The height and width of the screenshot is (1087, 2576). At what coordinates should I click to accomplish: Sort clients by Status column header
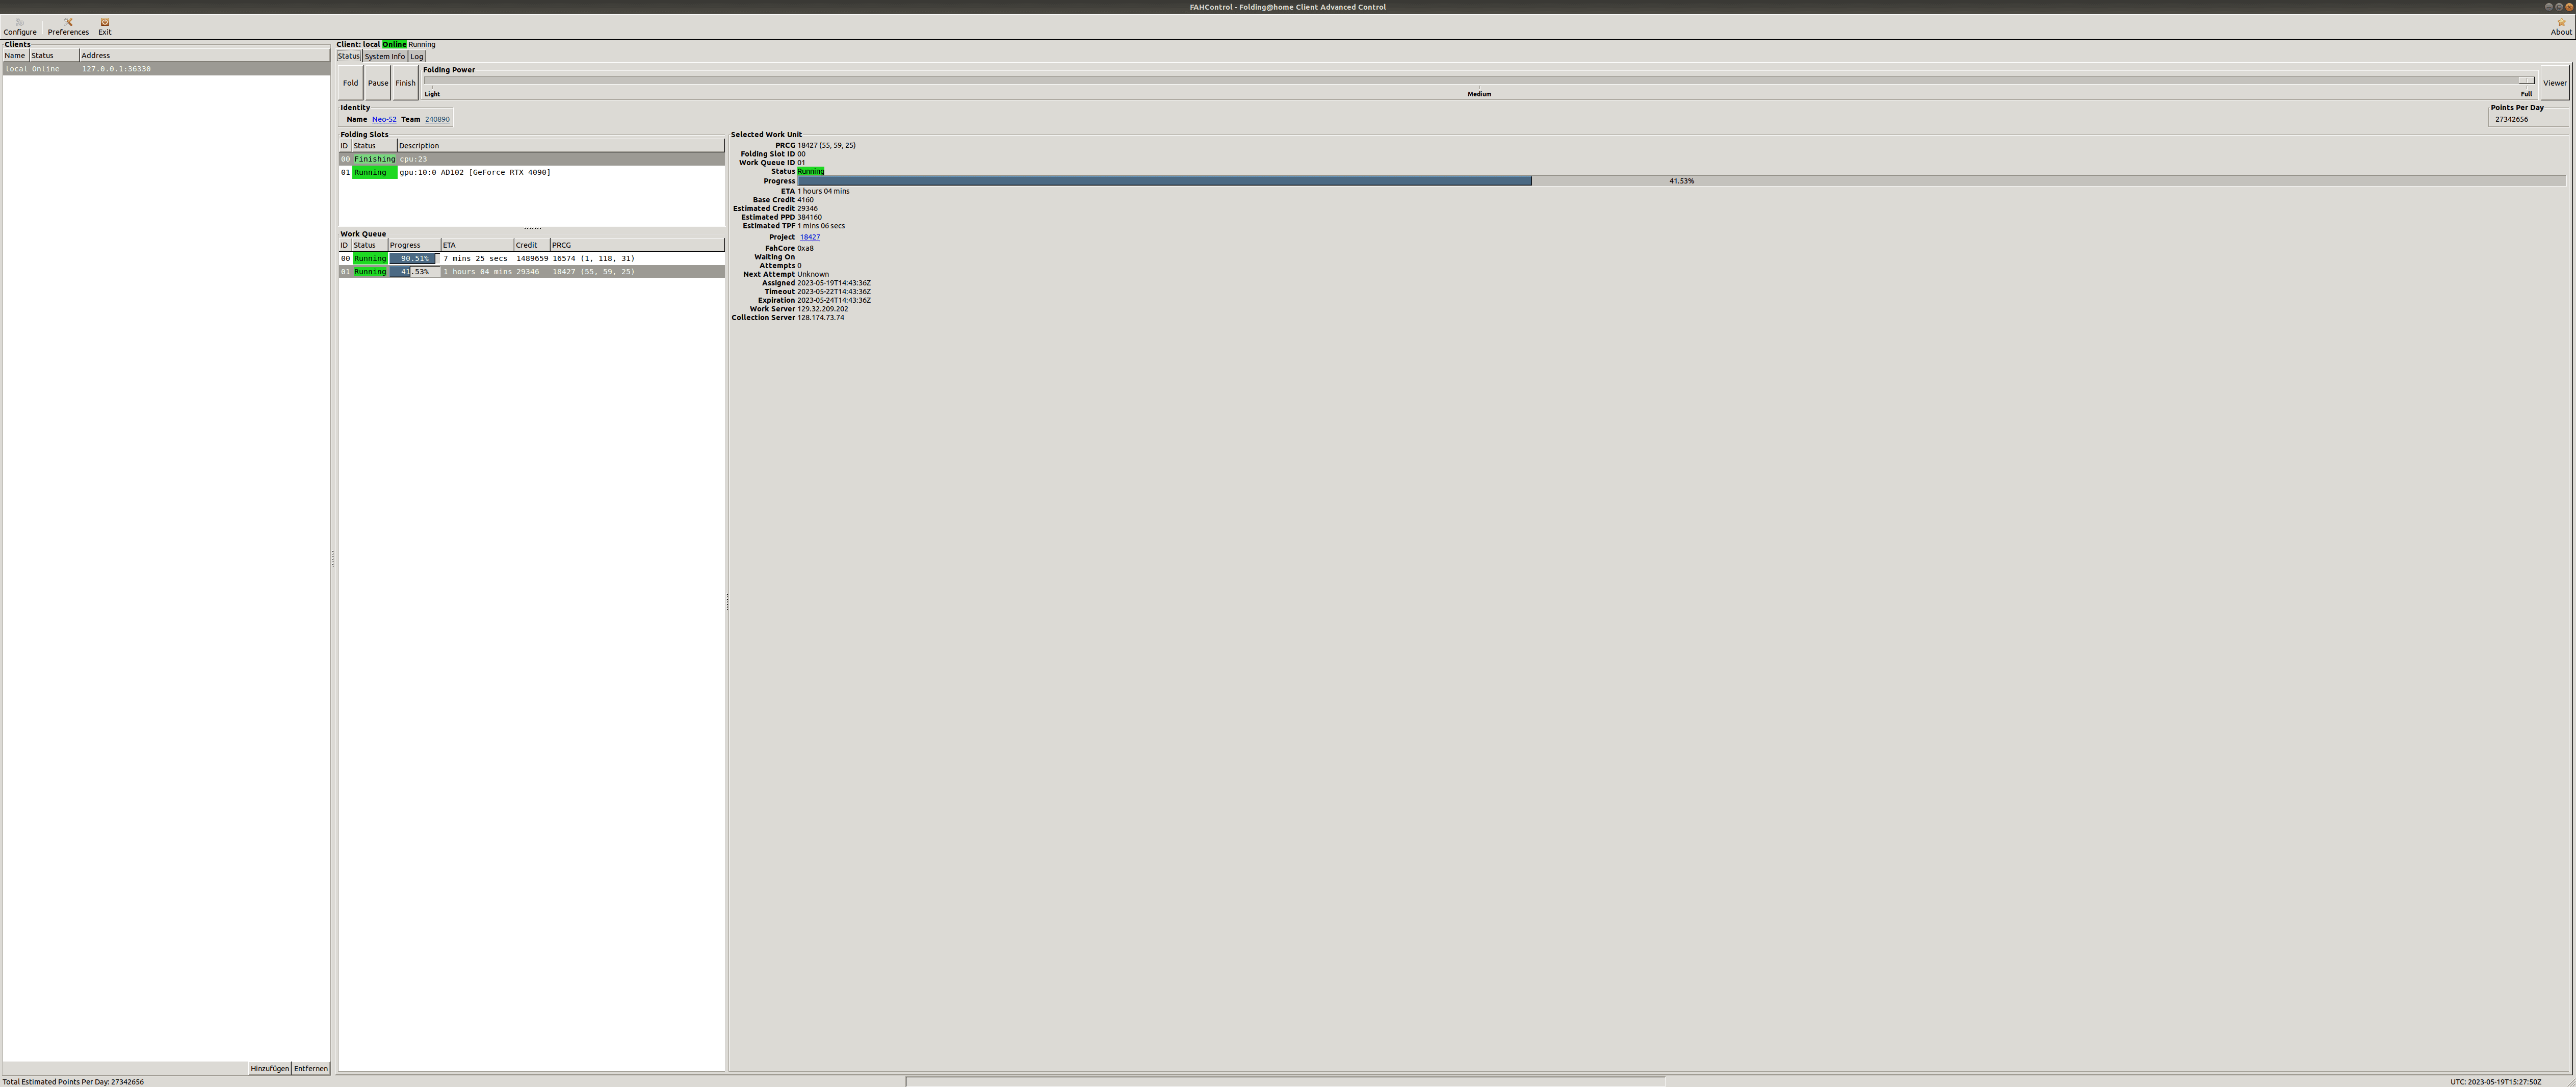tap(54, 56)
